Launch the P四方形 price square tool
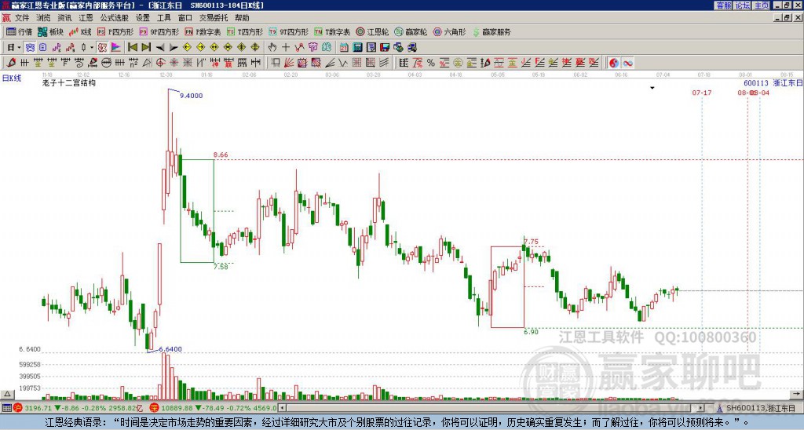The image size is (804, 430). (x=115, y=32)
